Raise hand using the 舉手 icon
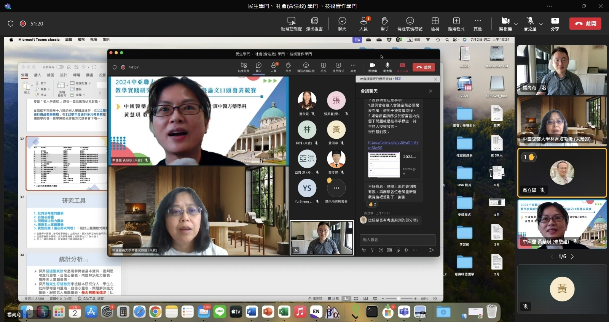This screenshot has height=322, width=609. (385, 24)
